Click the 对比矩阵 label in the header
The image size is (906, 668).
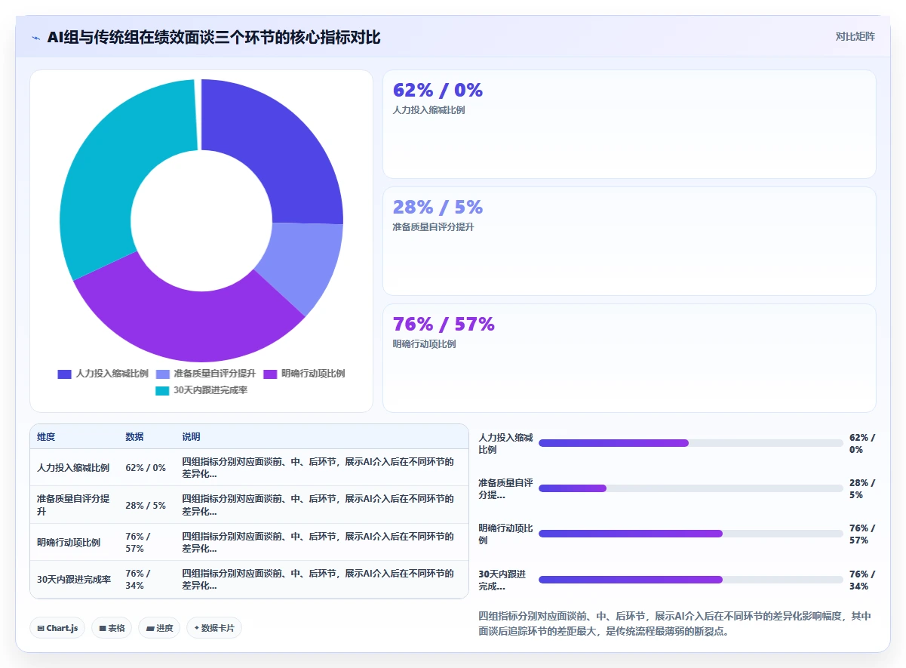coord(855,36)
